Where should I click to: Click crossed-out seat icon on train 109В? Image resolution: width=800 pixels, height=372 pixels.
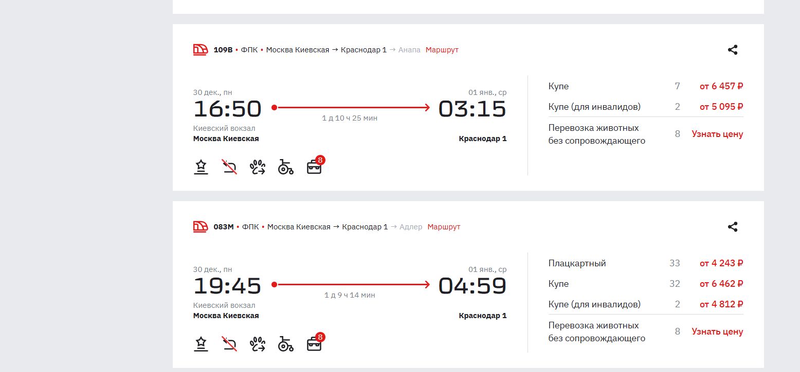[229, 167]
